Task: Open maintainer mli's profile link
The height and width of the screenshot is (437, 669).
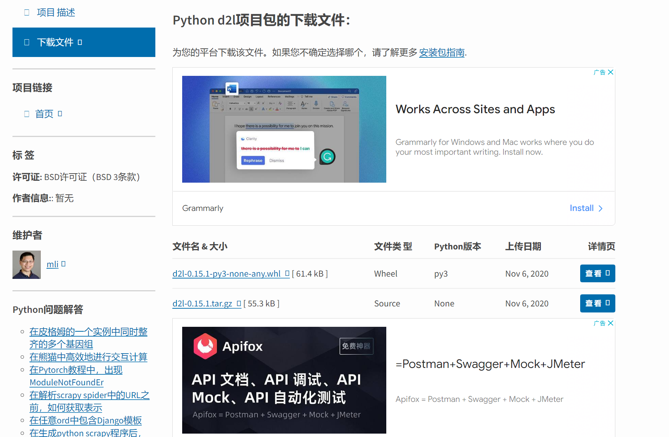Action: click(x=53, y=264)
